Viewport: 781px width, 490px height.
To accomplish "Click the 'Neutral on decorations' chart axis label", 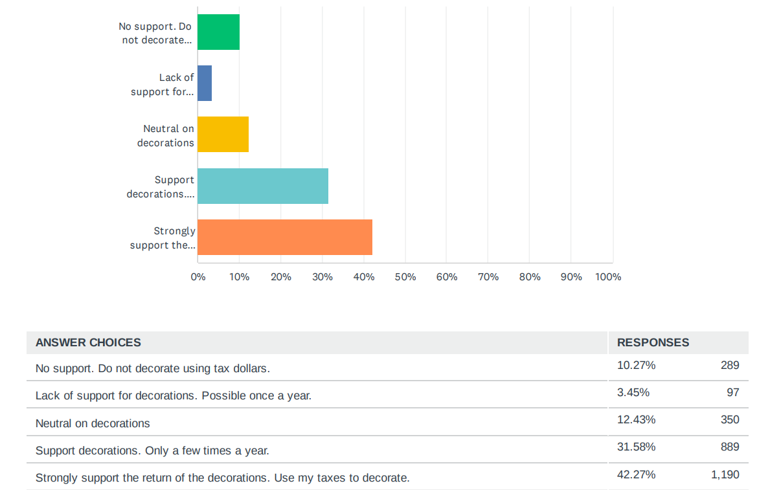I will 166,135.
